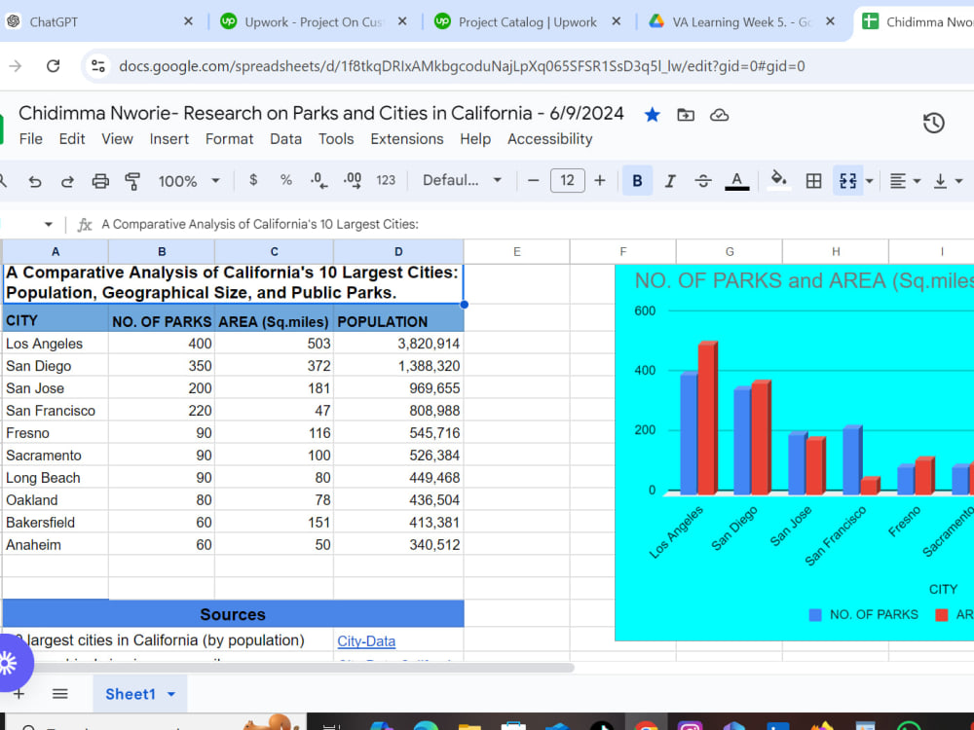
Task: Open the View menu
Action: click(118, 139)
